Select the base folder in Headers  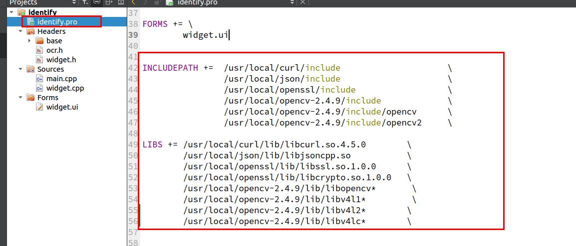[x=53, y=41]
